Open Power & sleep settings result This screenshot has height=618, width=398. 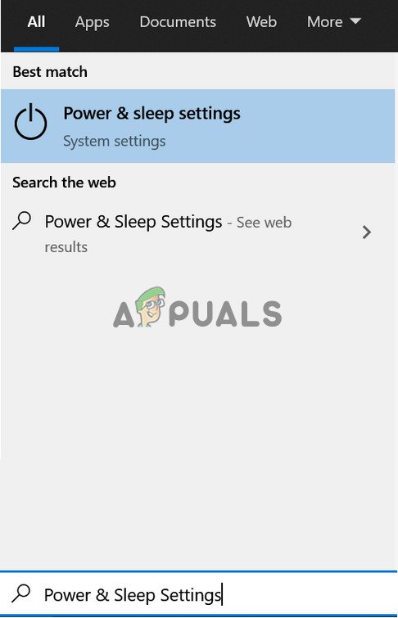tap(197, 126)
